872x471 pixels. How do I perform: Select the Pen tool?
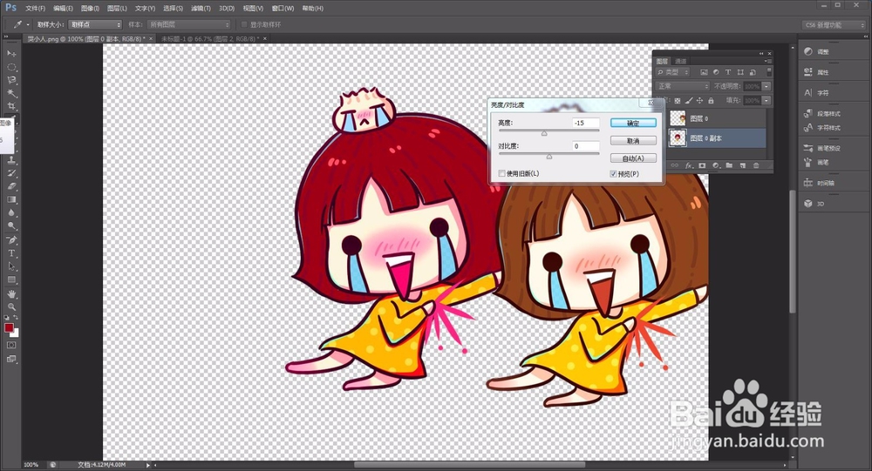(x=11, y=240)
